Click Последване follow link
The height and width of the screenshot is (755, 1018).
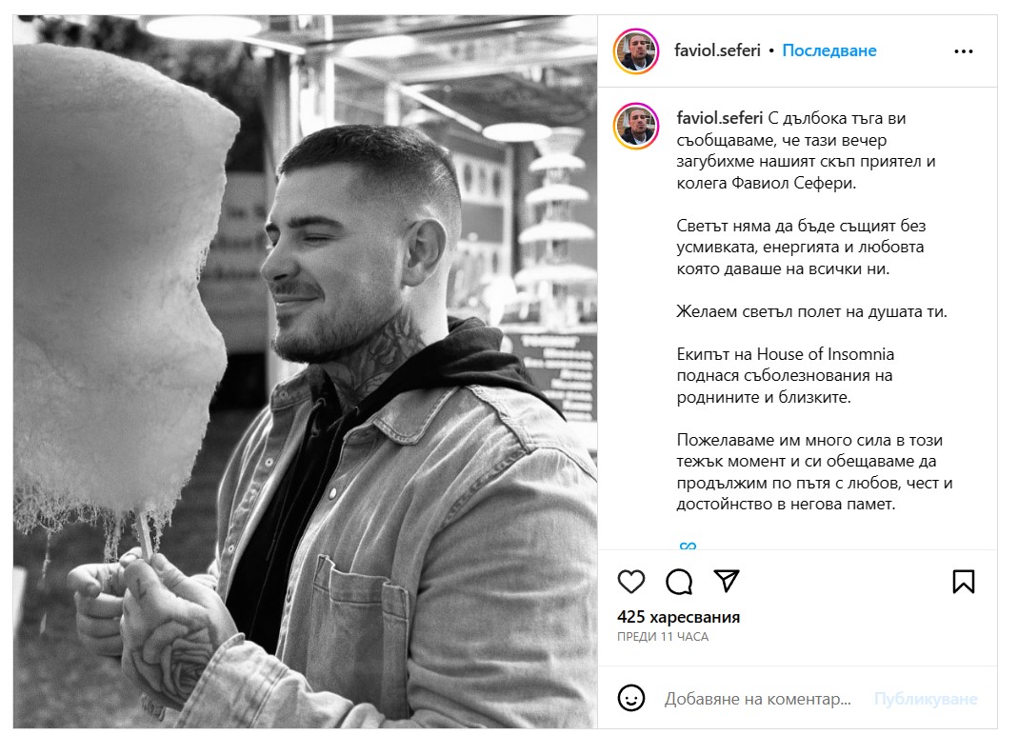tap(829, 50)
